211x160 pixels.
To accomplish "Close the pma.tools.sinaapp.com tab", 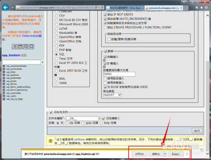I will tap(181, 8).
